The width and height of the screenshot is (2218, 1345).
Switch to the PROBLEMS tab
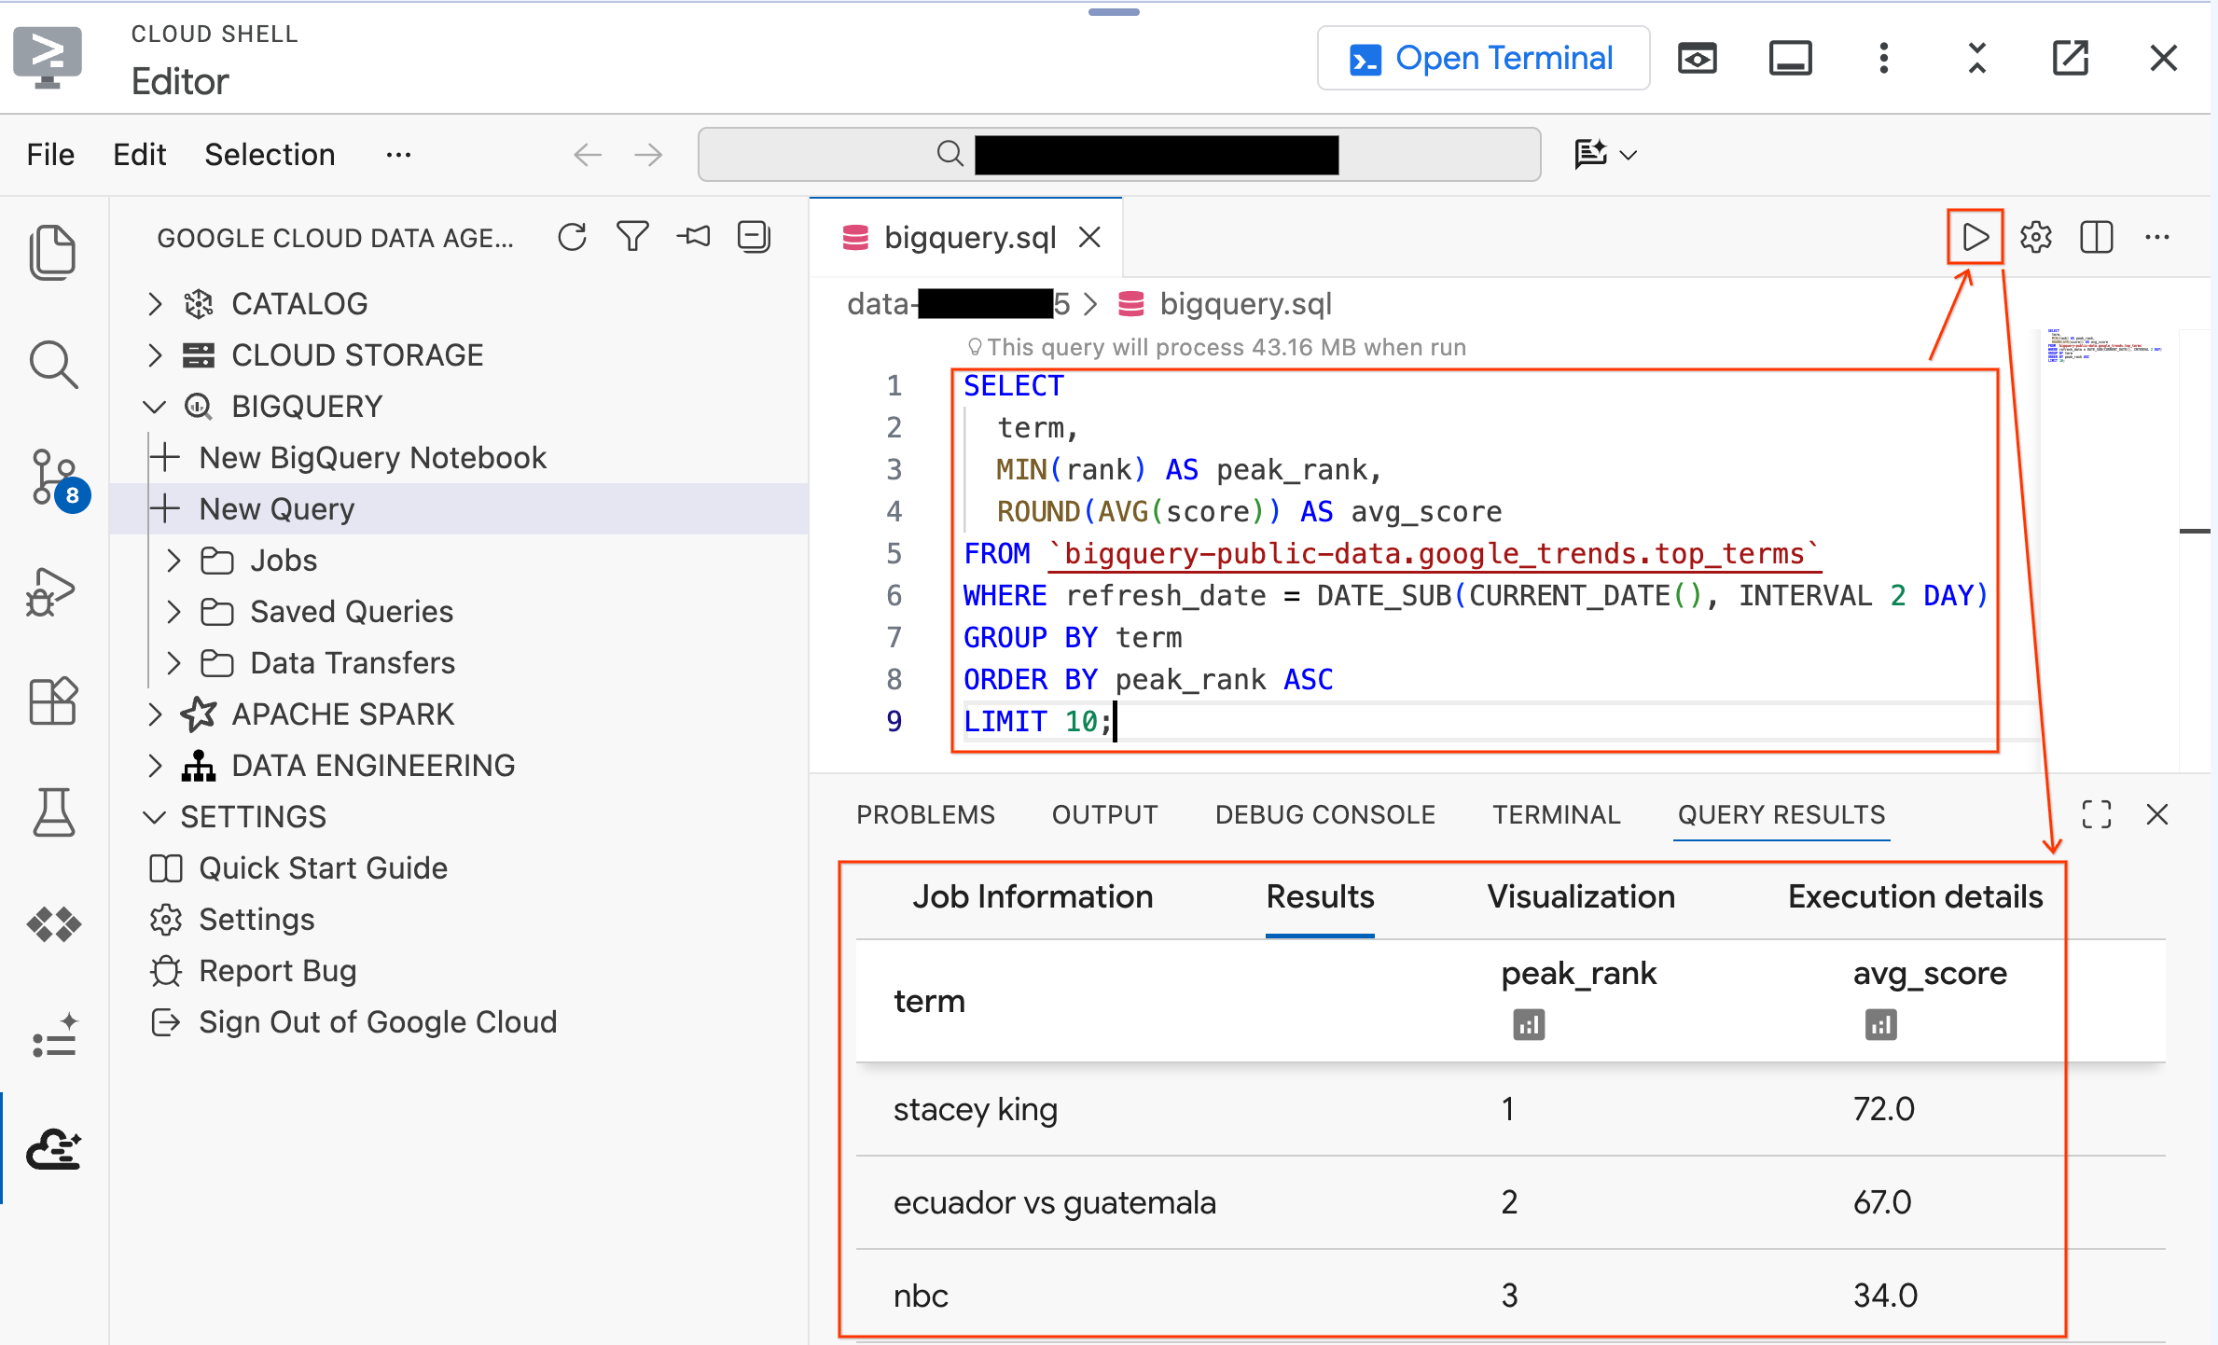click(925, 814)
